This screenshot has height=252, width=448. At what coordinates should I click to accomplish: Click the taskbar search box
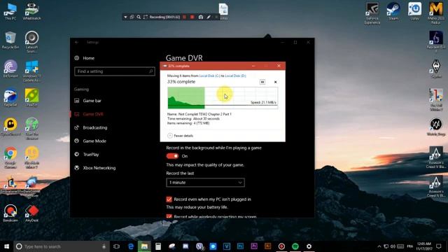coord(62,246)
